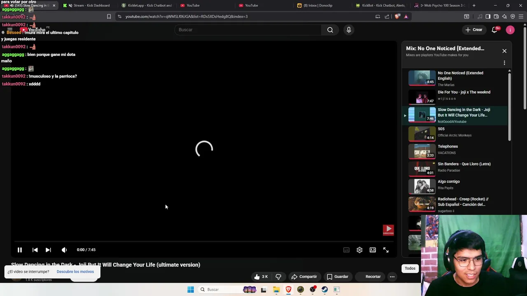
Task: Open the Brave VPN shield icon
Action: point(513,16)
